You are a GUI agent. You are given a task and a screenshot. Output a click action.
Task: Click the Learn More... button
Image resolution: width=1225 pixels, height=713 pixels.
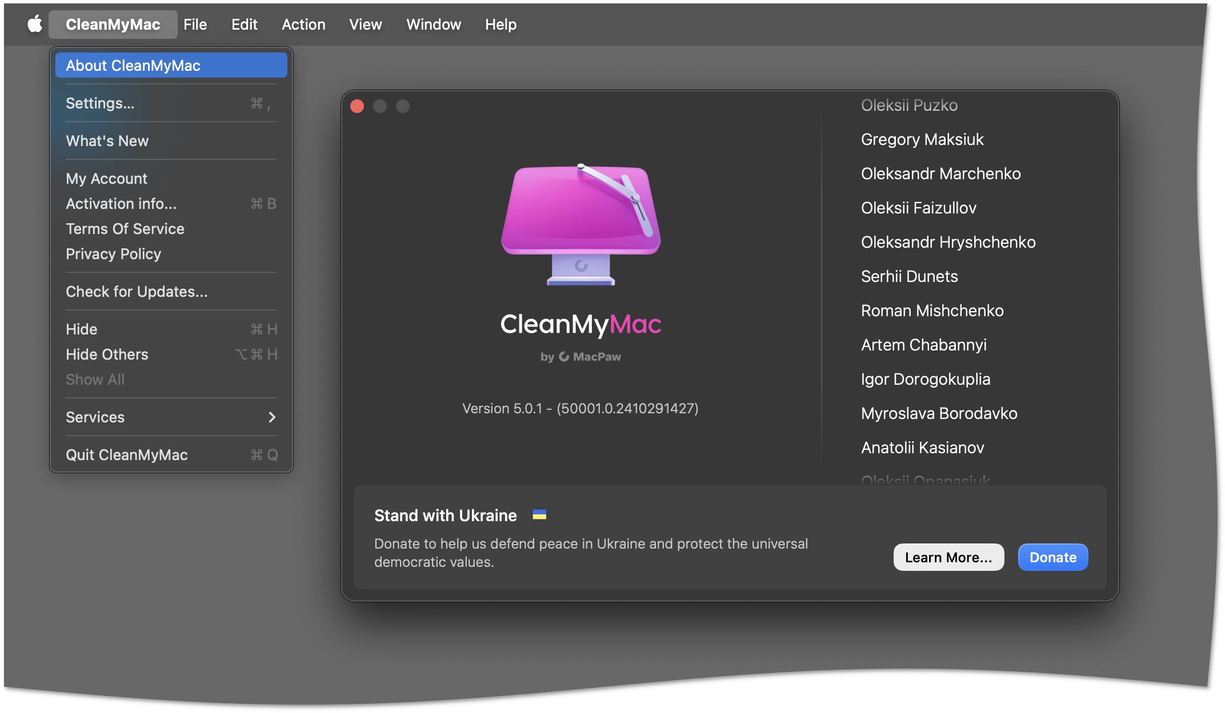(x=948, y=557)
